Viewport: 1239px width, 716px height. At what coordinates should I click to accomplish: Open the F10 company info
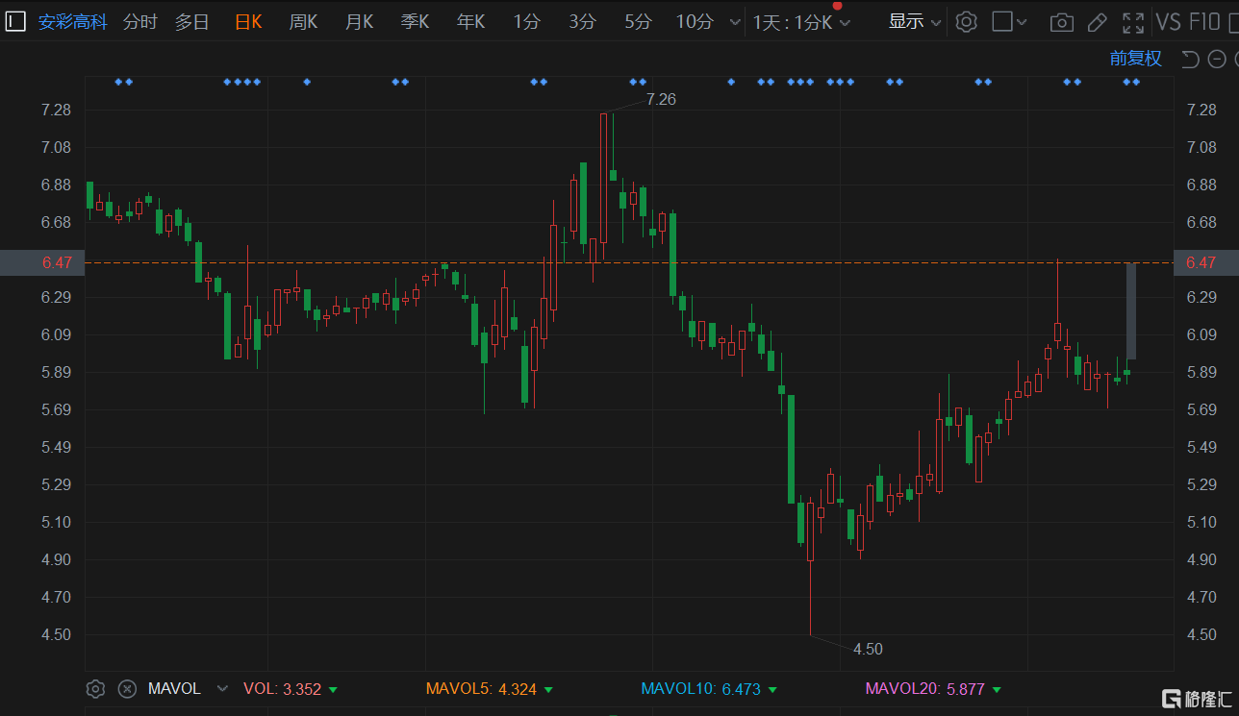[1205, 22]
